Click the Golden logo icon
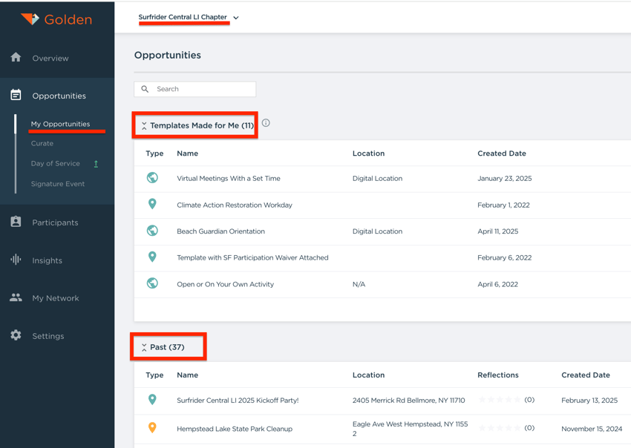Screen dimensions: 631x448 (30, 19)
